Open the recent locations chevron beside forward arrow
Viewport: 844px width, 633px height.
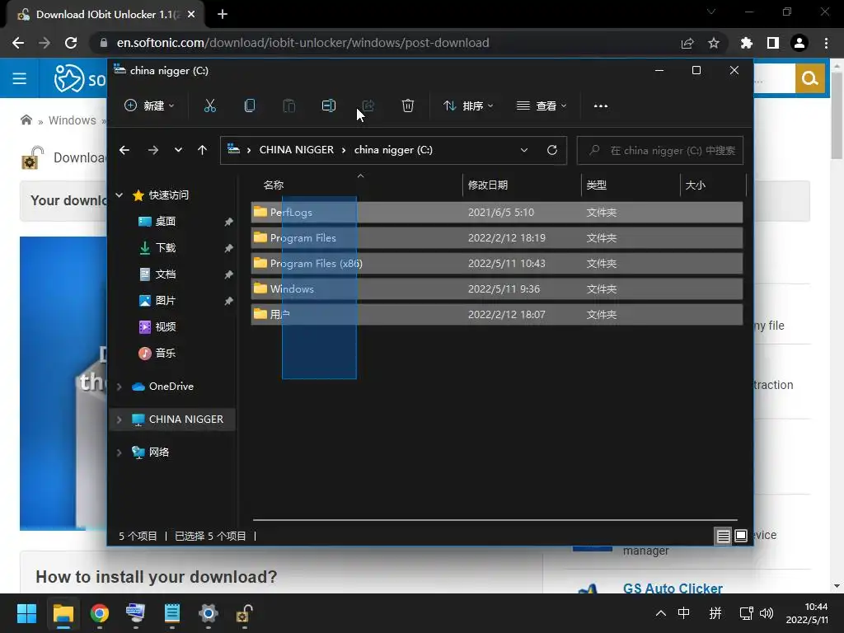click(x=178, y=150)
